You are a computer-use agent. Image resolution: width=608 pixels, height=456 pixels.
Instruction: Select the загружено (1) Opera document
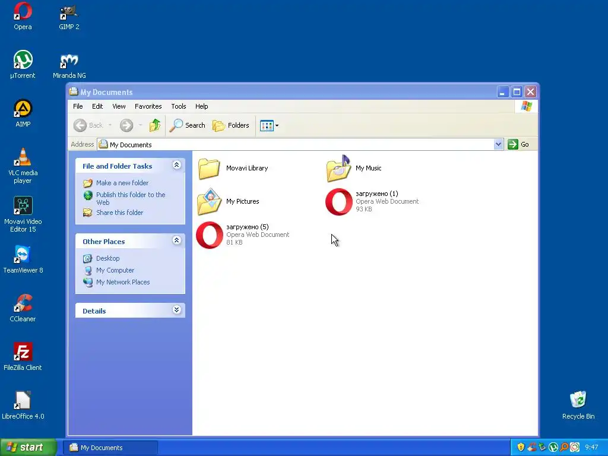click(x=372, y=201)
